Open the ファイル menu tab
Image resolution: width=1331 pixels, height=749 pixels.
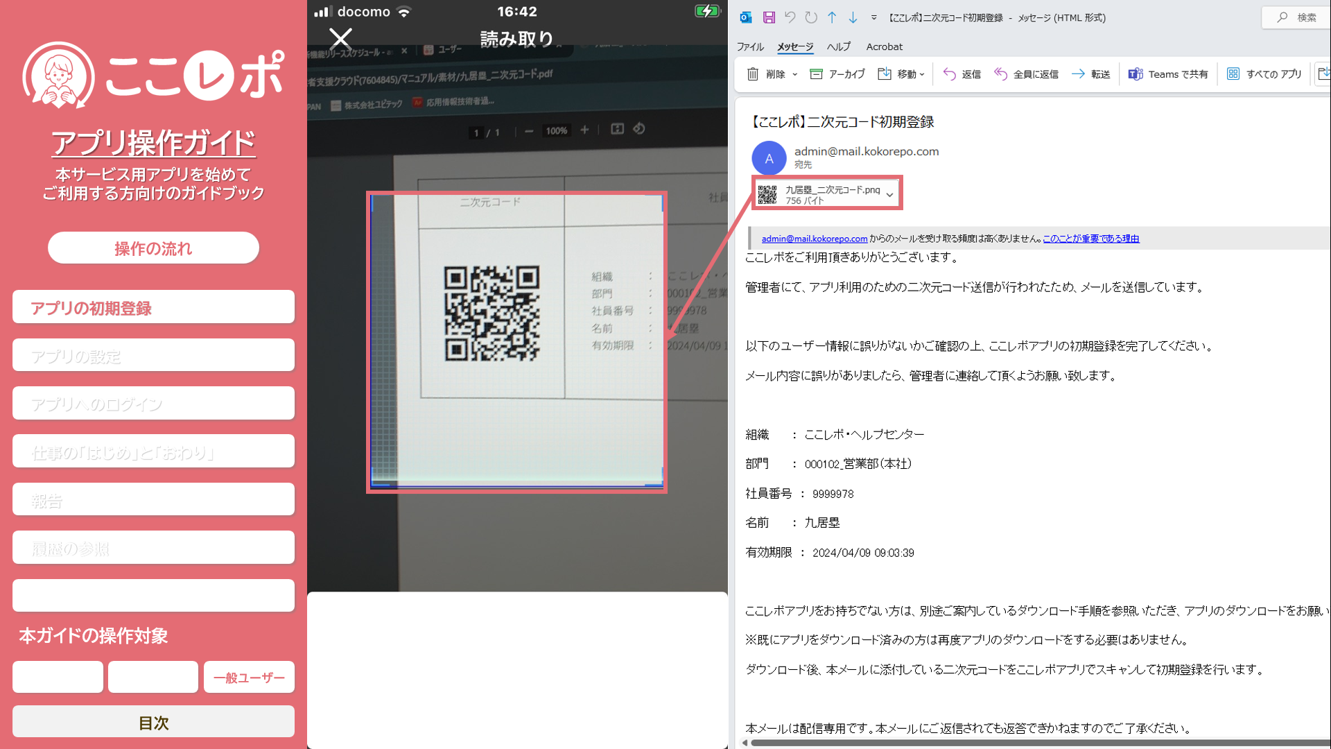[749, 46]
